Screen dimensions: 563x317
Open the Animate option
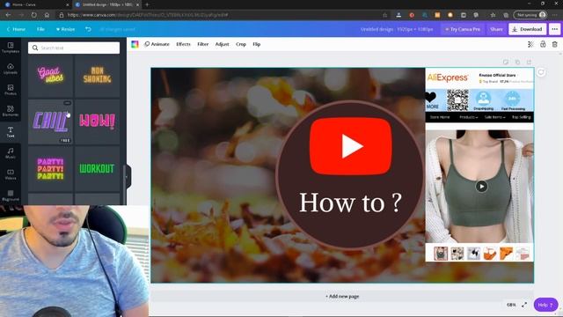point(157,44)
